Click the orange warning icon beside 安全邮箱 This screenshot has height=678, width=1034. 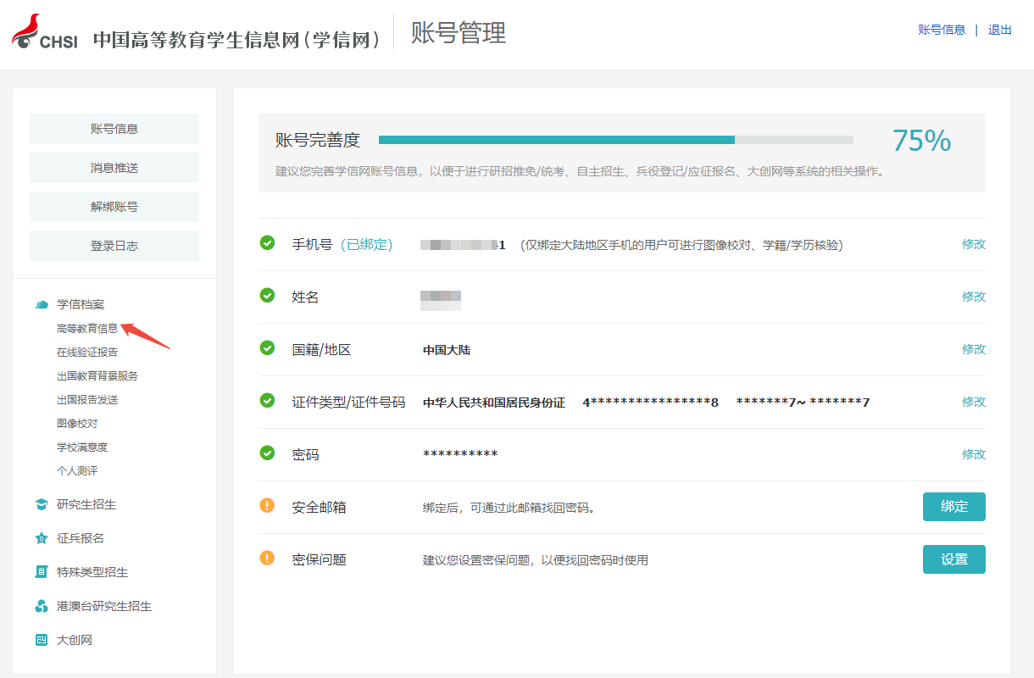tap(267, 506)
